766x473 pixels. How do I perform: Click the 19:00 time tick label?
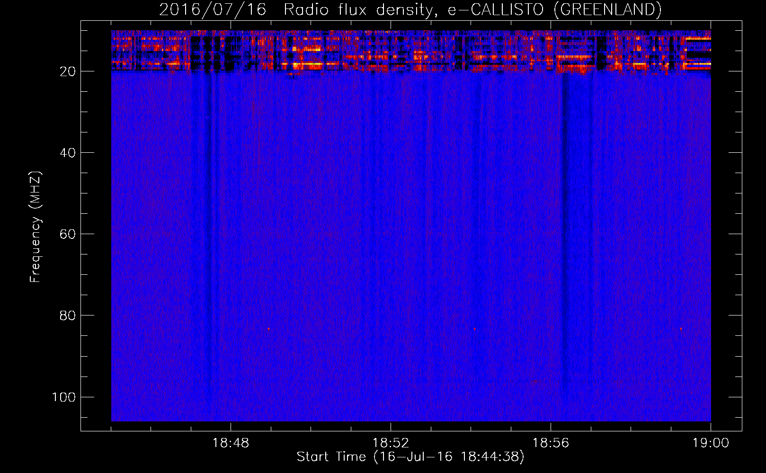click(x=711, y=443)
